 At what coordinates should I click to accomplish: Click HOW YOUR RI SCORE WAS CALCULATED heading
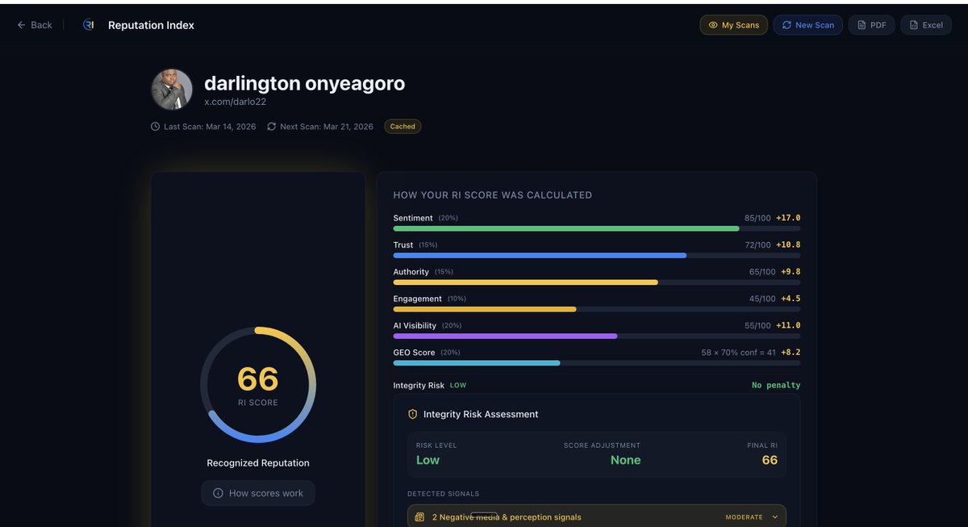493,195
